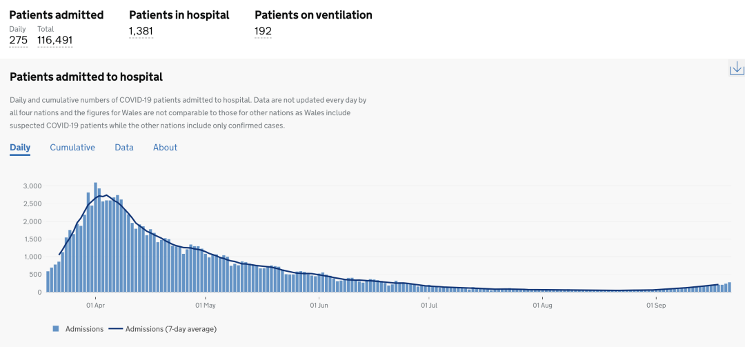Image resolution: width=745 pixels, height=347 pixels.
Task: Show the About tab
Action: click(x=165, y=148)
